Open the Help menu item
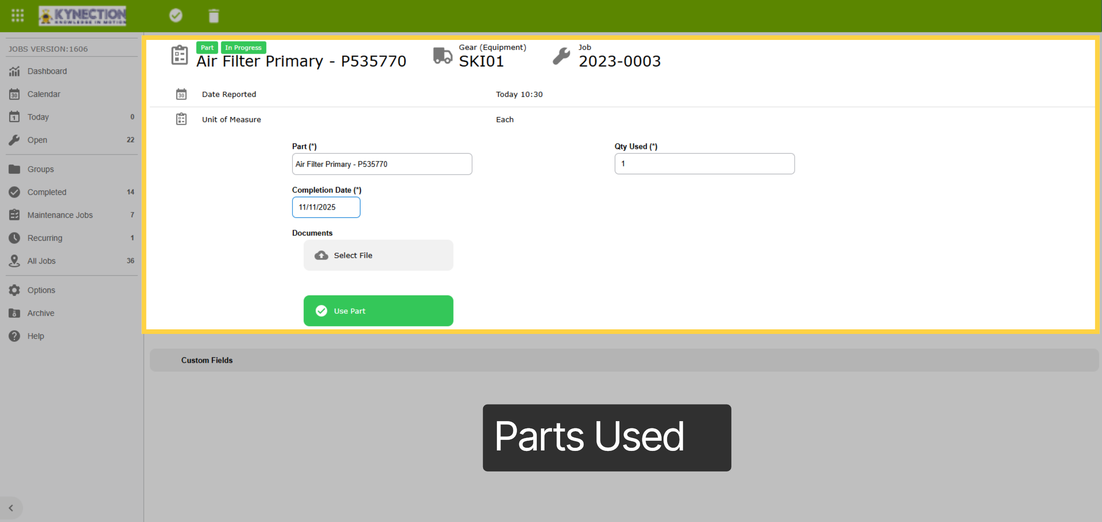 point(72,336)
